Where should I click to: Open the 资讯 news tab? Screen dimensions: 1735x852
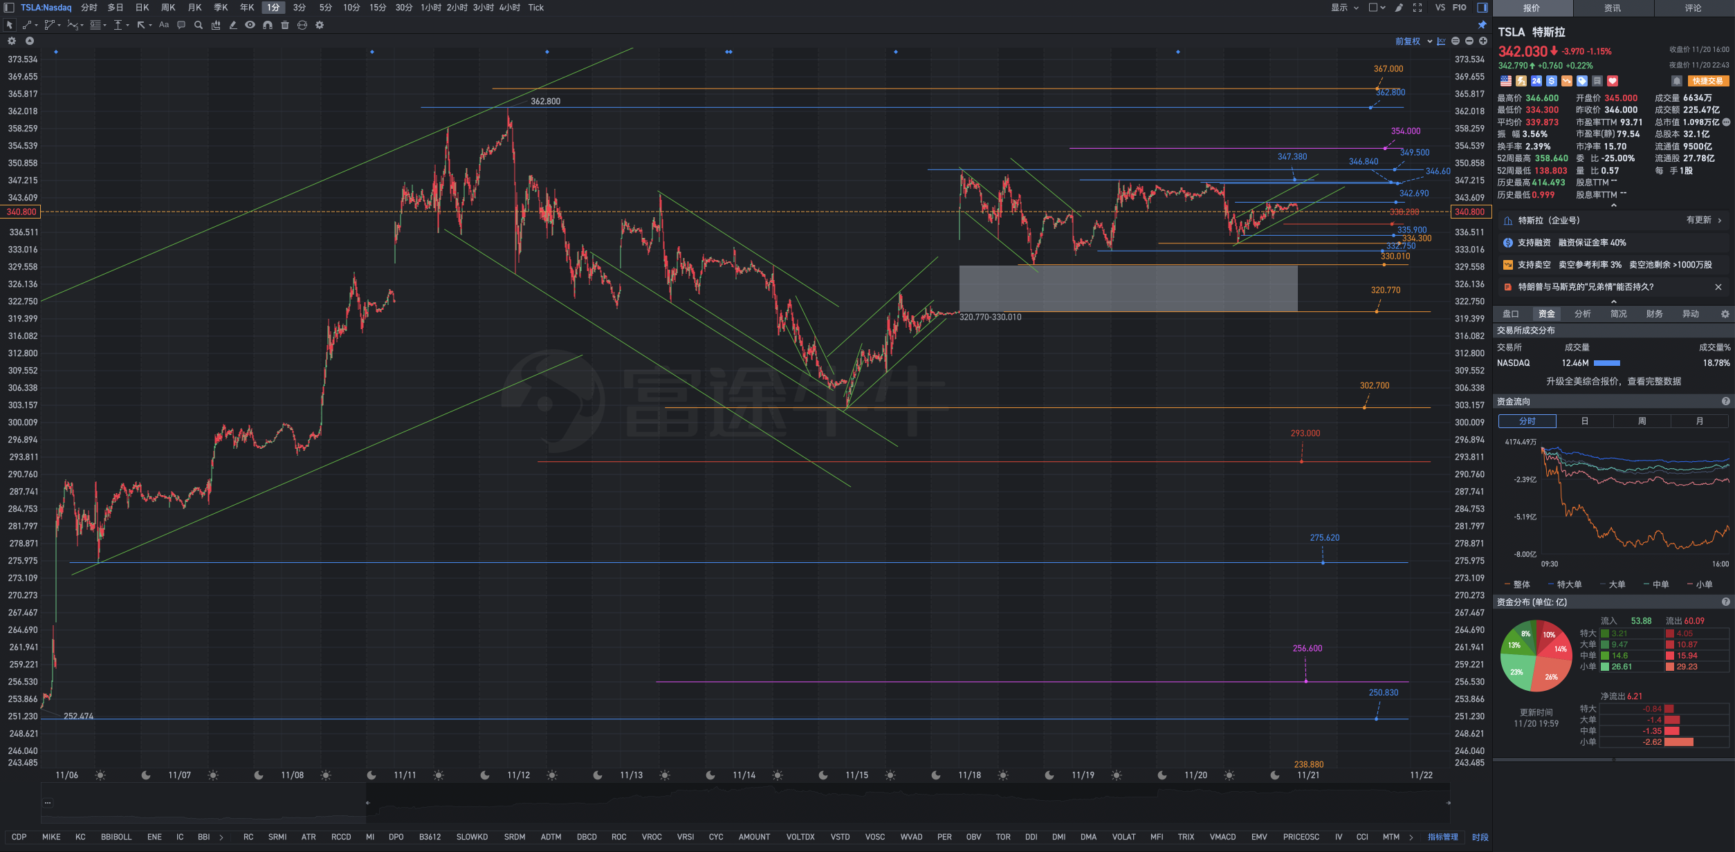point(1613,8)
